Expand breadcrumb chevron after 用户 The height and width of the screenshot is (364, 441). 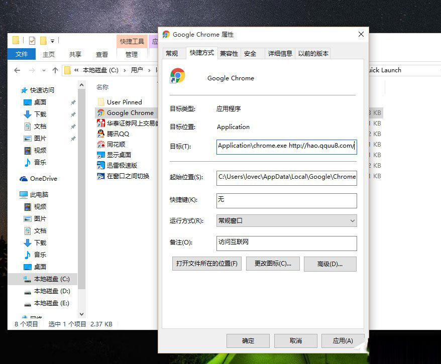pos(149,70)
